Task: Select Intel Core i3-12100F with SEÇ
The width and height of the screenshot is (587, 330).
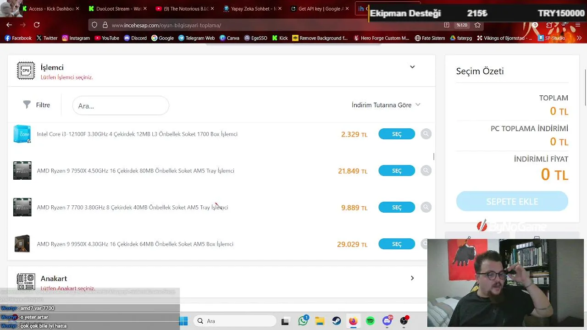Action: (x=397, y=134)
